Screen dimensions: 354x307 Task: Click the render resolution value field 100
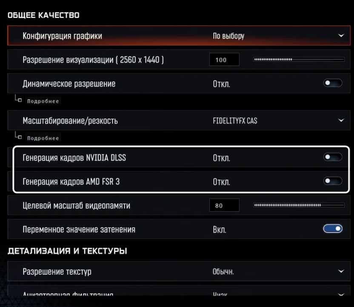tap(224, 60)
